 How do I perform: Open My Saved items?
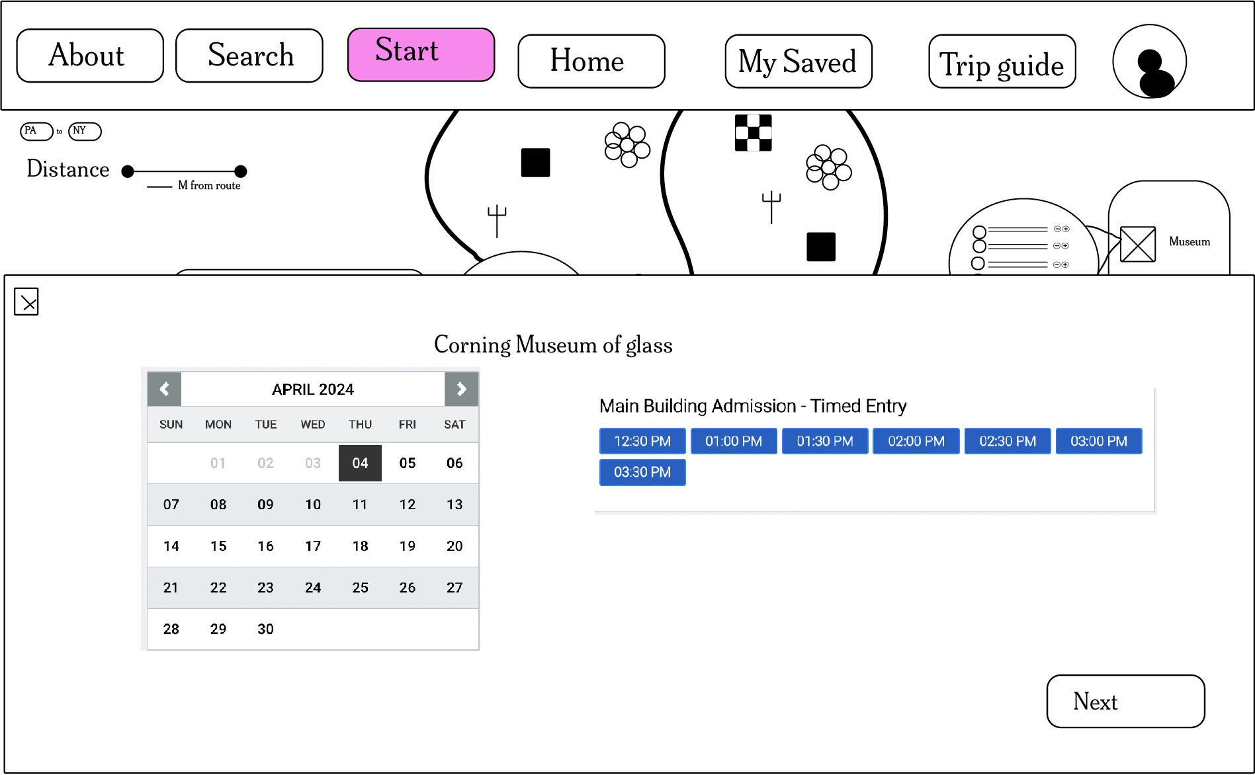[799, 61]
